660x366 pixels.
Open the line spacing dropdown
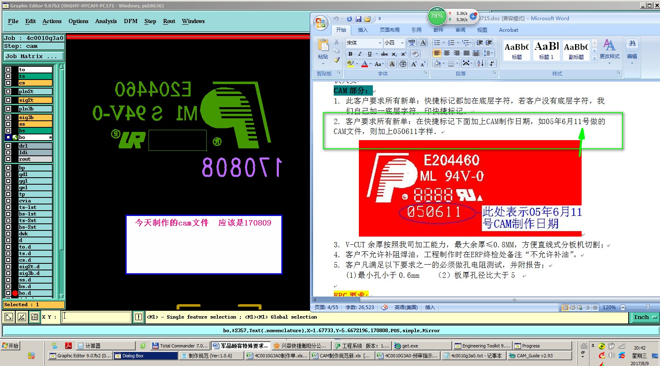tap(488, 53)
